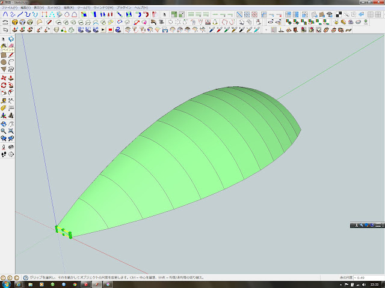Select the Orbit tool
Image resolution: width=385 pixels, height=288 pixels.
(x=4, y=124)
